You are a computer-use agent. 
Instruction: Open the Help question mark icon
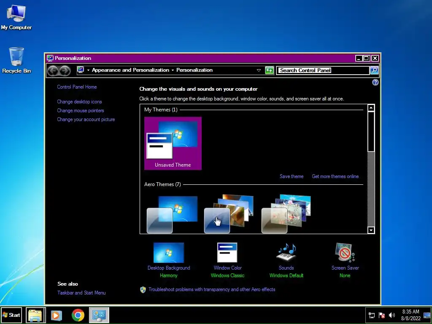coord(375,82)
